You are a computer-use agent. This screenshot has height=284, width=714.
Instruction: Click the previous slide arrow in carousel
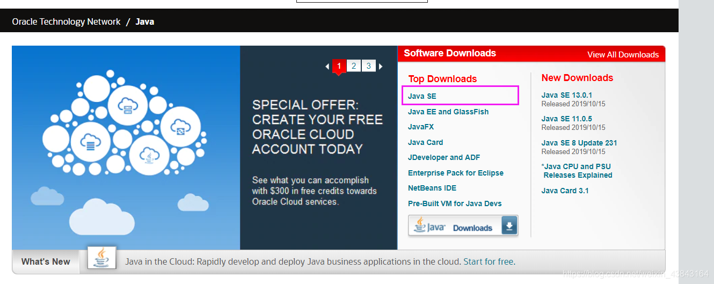pyautogui.click(x=327, y=67)
